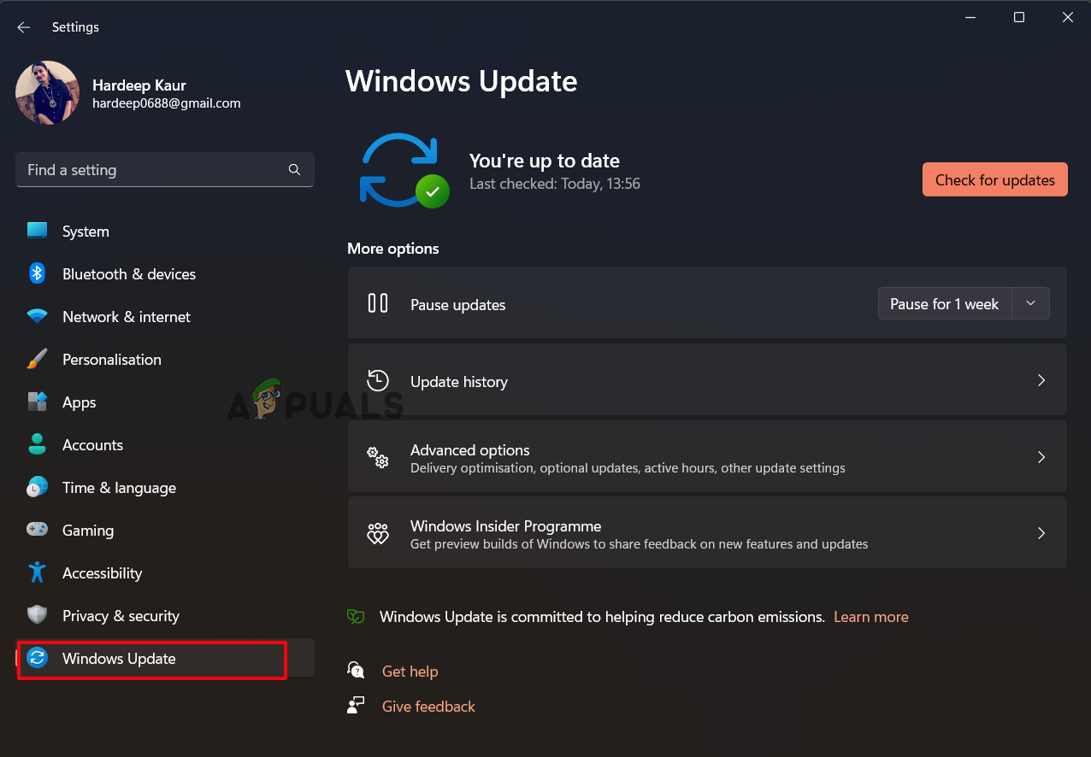Click the user profile picture

tap(47, 92)
